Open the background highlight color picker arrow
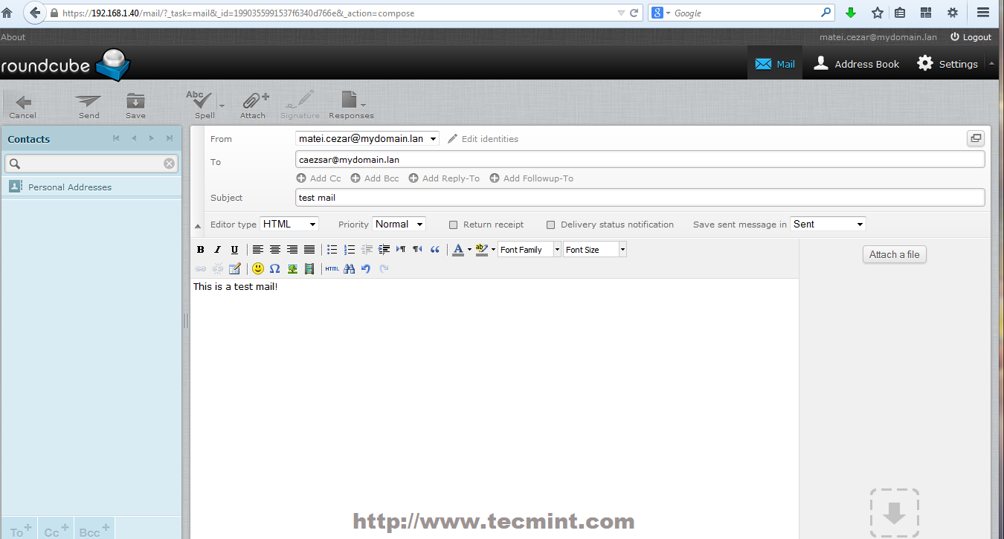This screenshot has width=1004, height=539. [493, 250]
